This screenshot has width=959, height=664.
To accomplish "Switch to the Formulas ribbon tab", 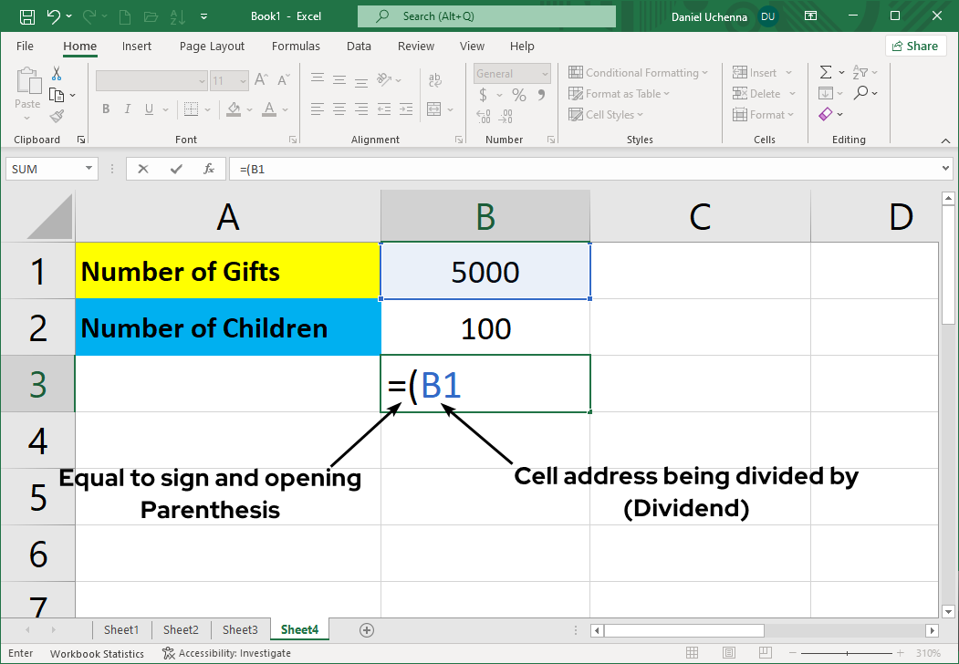I will [296, 46].
